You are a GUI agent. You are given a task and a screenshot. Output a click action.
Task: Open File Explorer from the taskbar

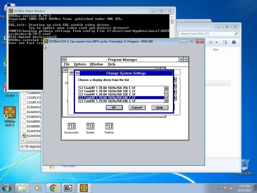tap(22, 188)
